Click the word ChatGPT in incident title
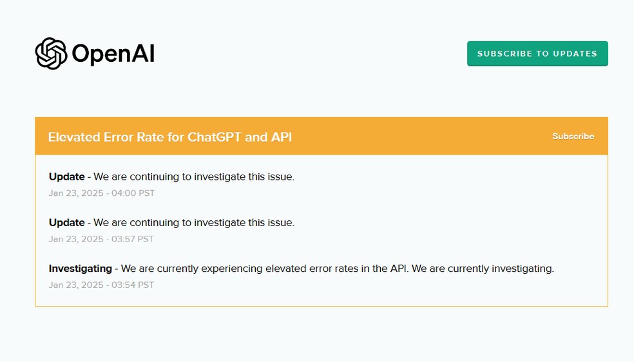 [x=215, y=137]
